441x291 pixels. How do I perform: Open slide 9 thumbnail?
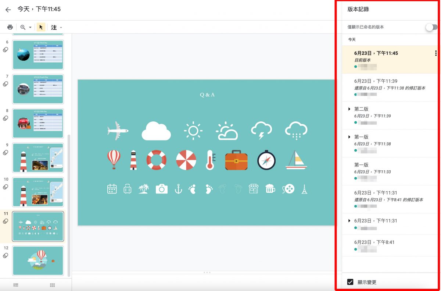[38, 157]
